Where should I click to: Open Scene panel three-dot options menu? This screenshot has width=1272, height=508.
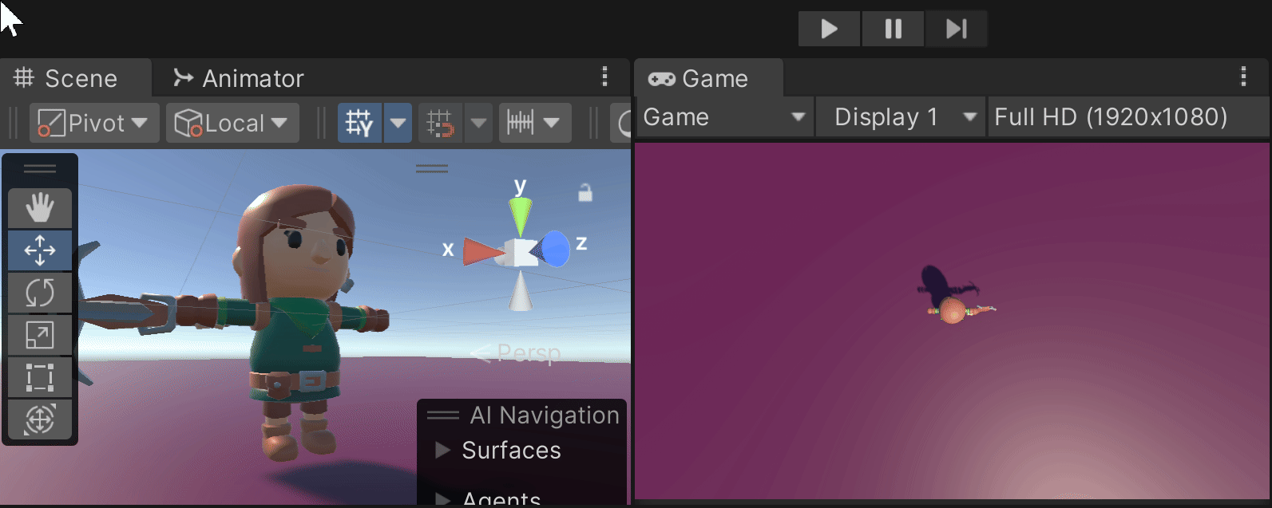[x=604, y=77]
